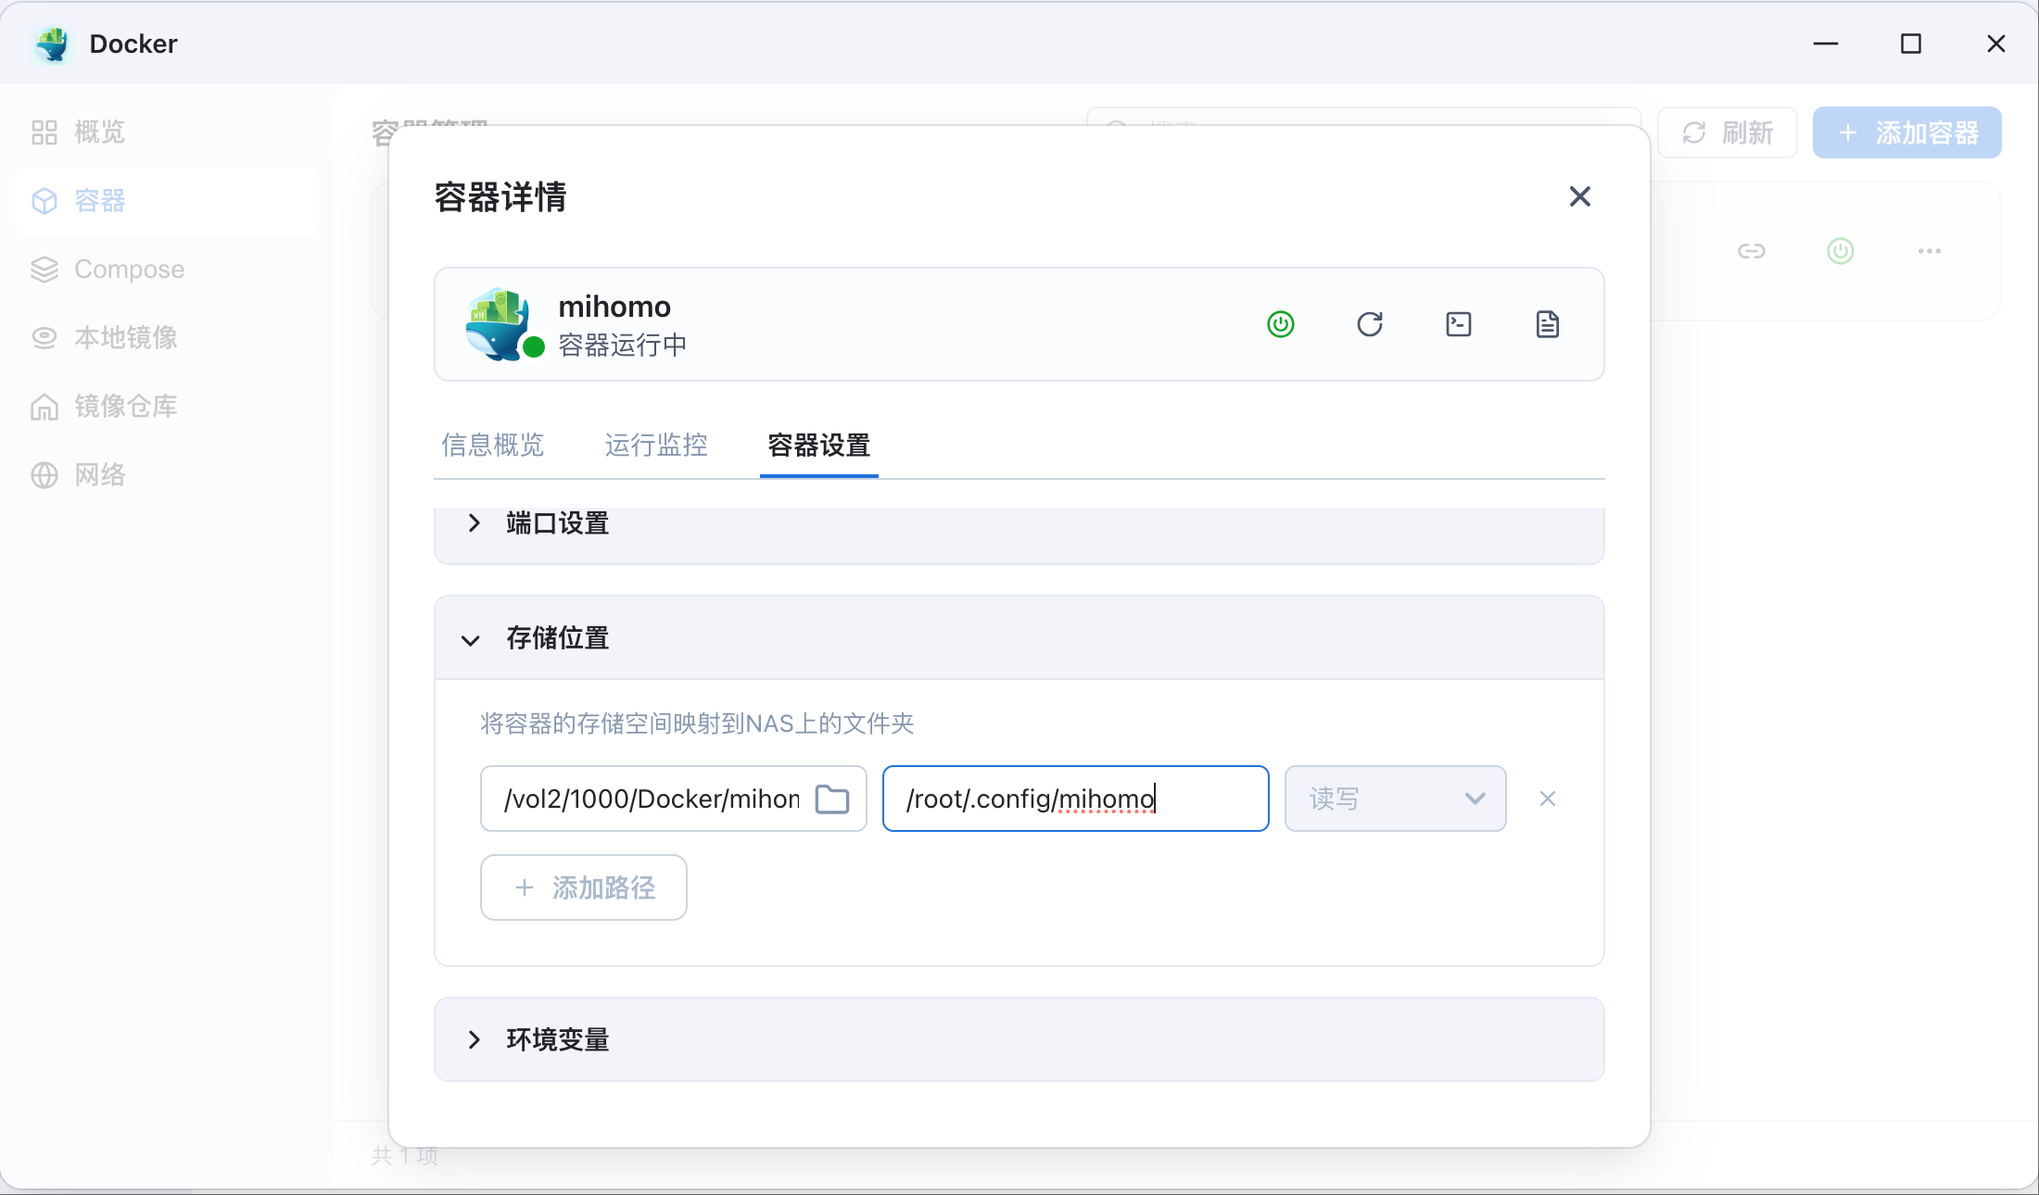The height and width of the screenshot is (1195, 2039).
Task: Click the /root/.config/mihomo container path field
Action: (x=1074, y=799)
